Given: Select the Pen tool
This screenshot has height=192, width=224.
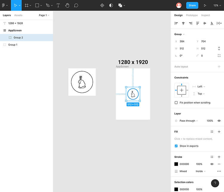Looking at the screenshot, I should [x=48, y=5].
